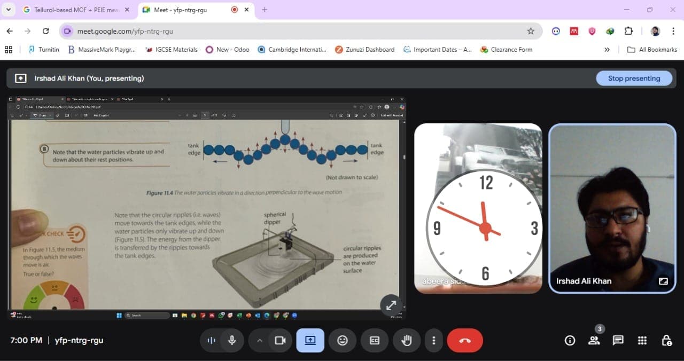Open the Turnitin bookmark
This screenshot has width=684, height=361.
44,50
